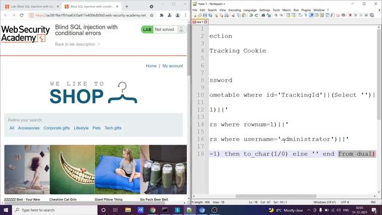Open Task View on the taskbar
The height and width of the screenshot is (215, 382).
[115, 210]
